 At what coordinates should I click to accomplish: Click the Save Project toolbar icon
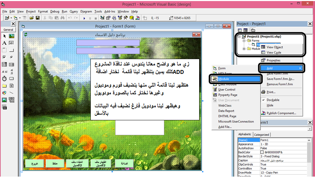37,18
